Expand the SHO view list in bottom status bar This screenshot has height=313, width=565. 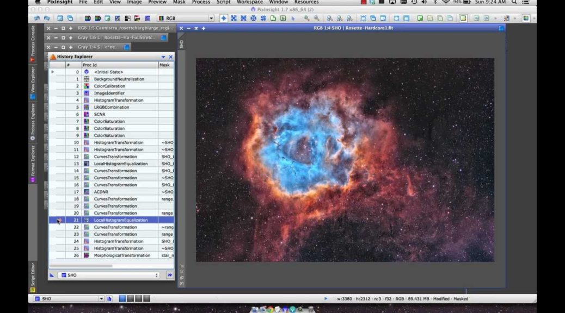(101, 299)
